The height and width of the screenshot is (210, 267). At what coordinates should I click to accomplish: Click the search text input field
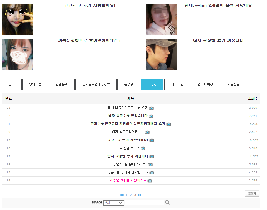(144, 203)
